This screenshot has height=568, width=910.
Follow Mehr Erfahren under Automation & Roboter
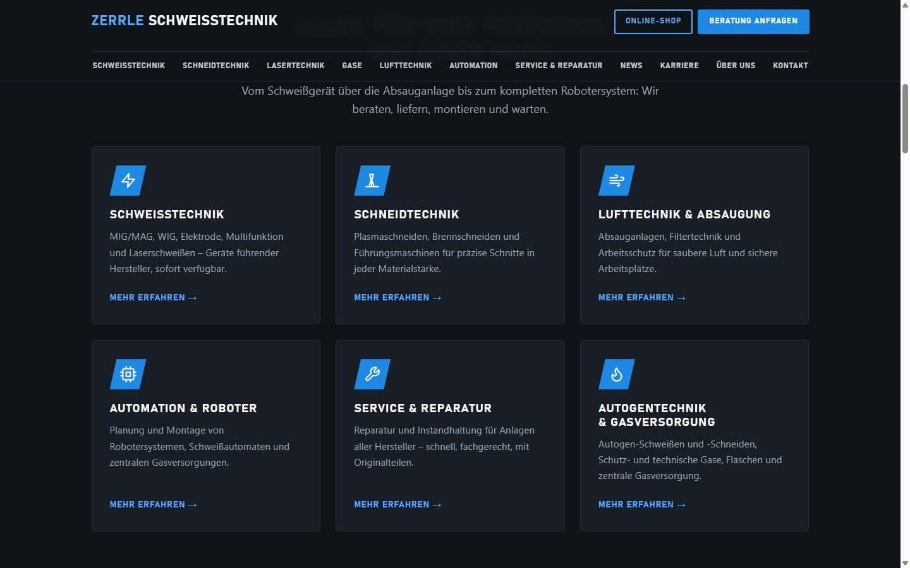pos(154,504)
